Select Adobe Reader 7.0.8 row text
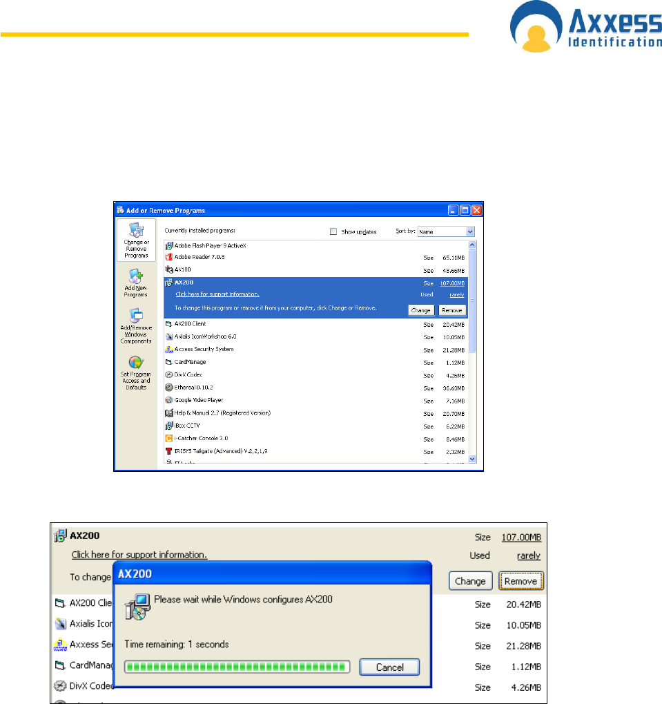Image resolution: width=662 pixels, height=704 pixels. pyautogui.click(x=199, y=257)
